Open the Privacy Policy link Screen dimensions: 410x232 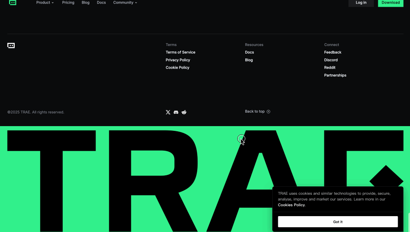click(178, 60)
